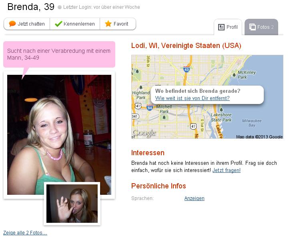This screenshot has width=293, height=238.
Task: Click the orange chat bubble icon
Action: (x=12, y=24)
